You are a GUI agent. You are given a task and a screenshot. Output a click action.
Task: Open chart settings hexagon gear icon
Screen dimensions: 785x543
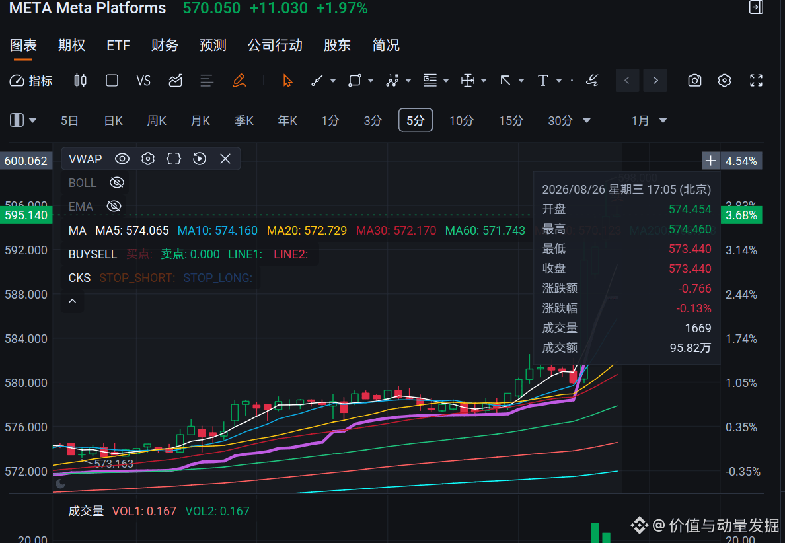click(724, 81)
